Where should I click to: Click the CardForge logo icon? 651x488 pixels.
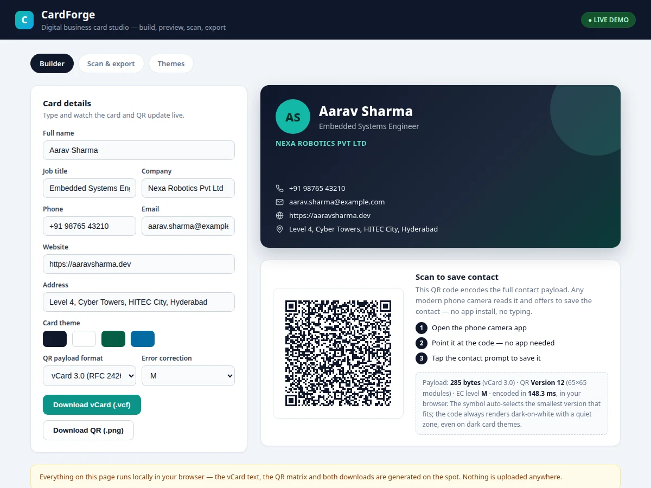(24, 20)
